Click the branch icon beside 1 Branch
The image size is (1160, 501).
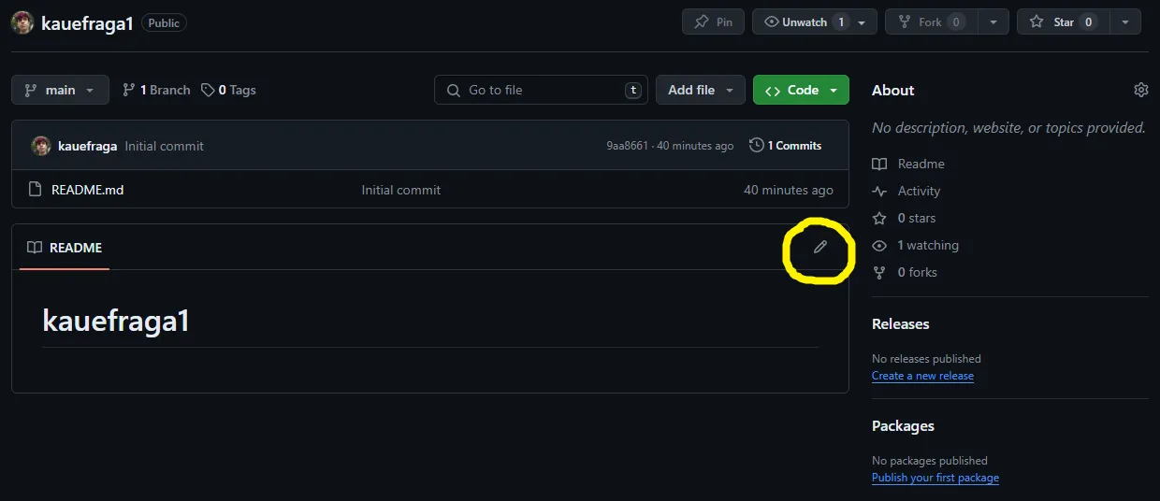coord(129,90)
